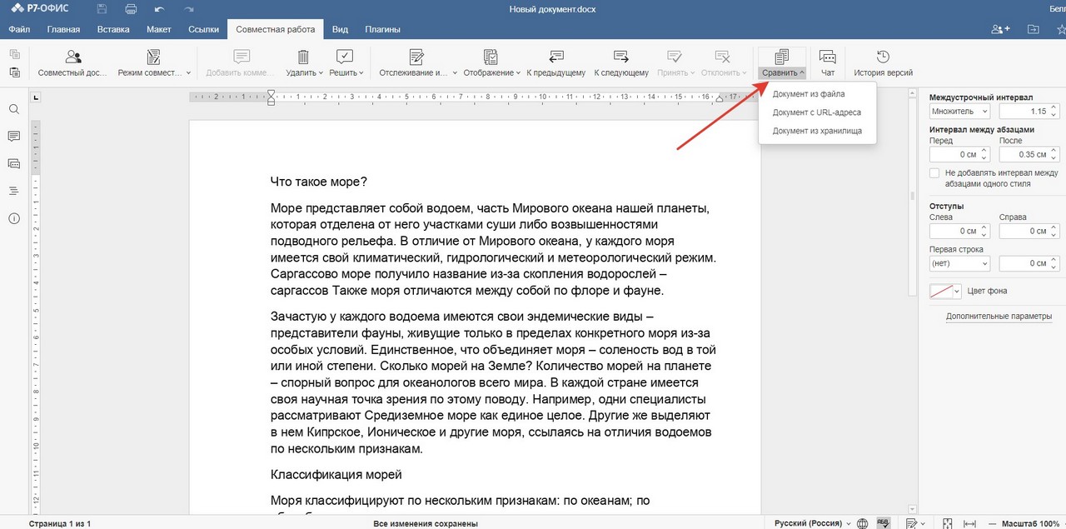Select Документ из файла menu item
This screenshot has width=1066, height=529.
[x=808, y=94]
